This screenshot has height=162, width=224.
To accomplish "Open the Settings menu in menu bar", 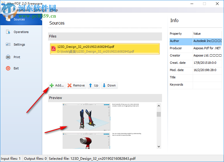I will click(40, 10).
